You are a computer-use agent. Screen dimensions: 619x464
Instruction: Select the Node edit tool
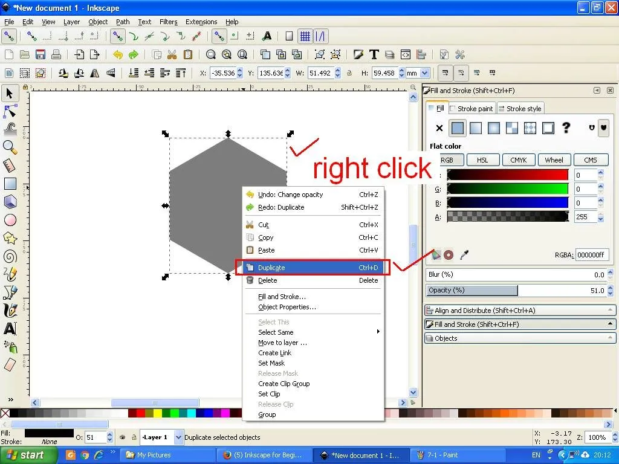[10, 112]
